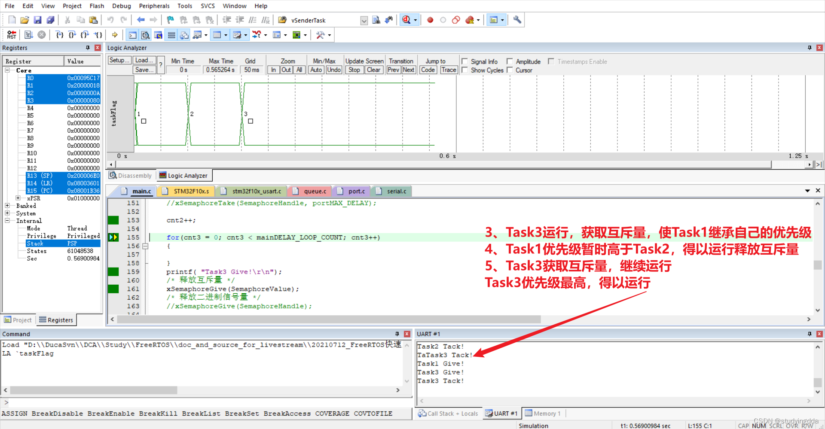Image resolution: width=825 pixels, height=429 pixels.
Task: Show next statement with yellow arrow icon
Action: (x=115, y=35)
